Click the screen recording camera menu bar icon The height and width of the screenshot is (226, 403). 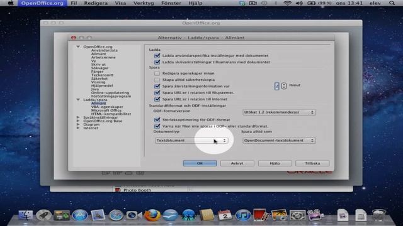(x=253, y=3)
